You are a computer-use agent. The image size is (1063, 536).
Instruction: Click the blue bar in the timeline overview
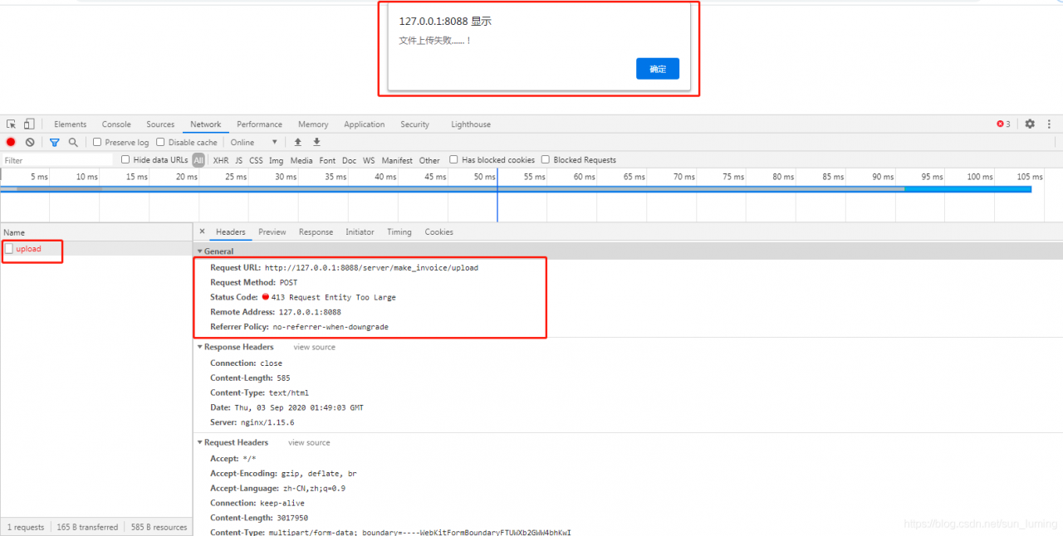[x=515, y=189]
